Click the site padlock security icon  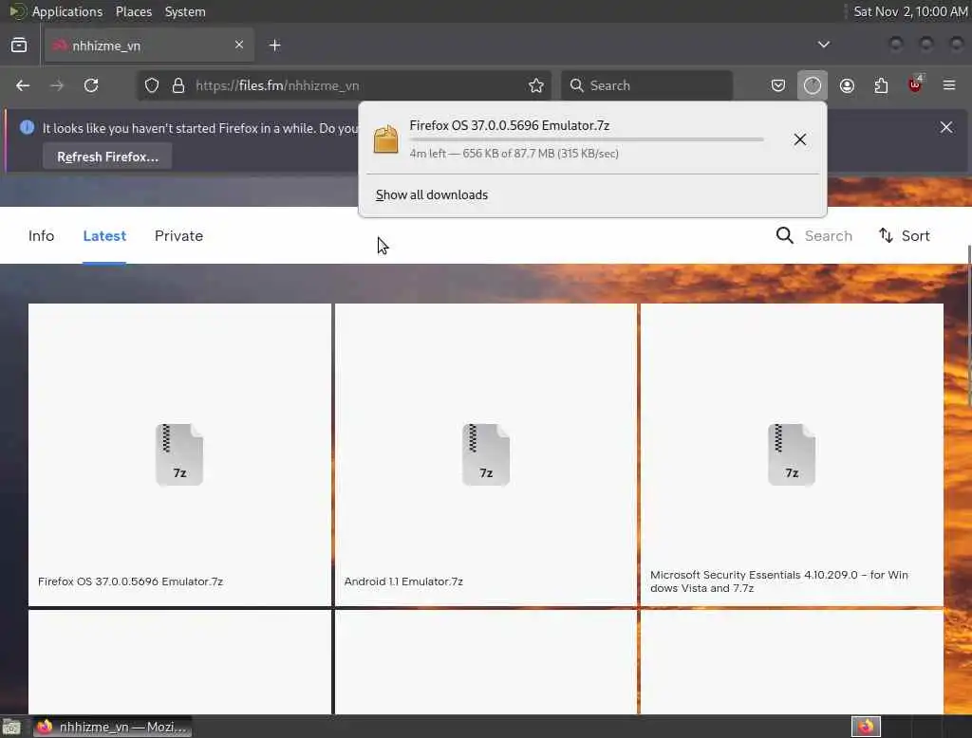pyautogui.click(x=178, y=85)
